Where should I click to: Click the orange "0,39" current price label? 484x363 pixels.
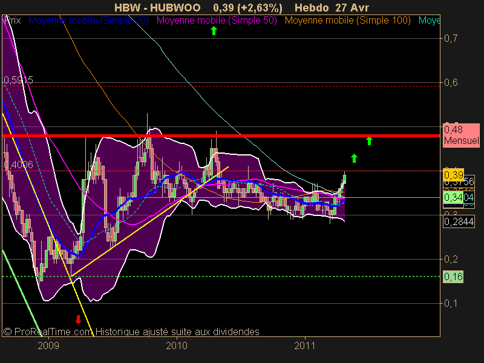(453, 175)
